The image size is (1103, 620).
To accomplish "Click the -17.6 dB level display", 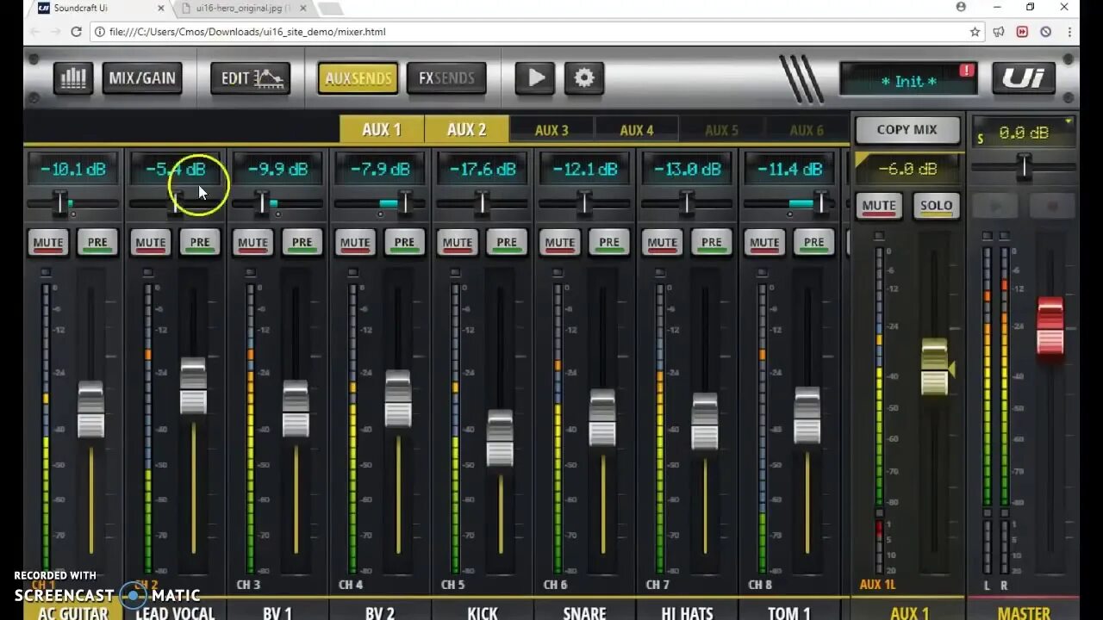I will click(483, 170).
